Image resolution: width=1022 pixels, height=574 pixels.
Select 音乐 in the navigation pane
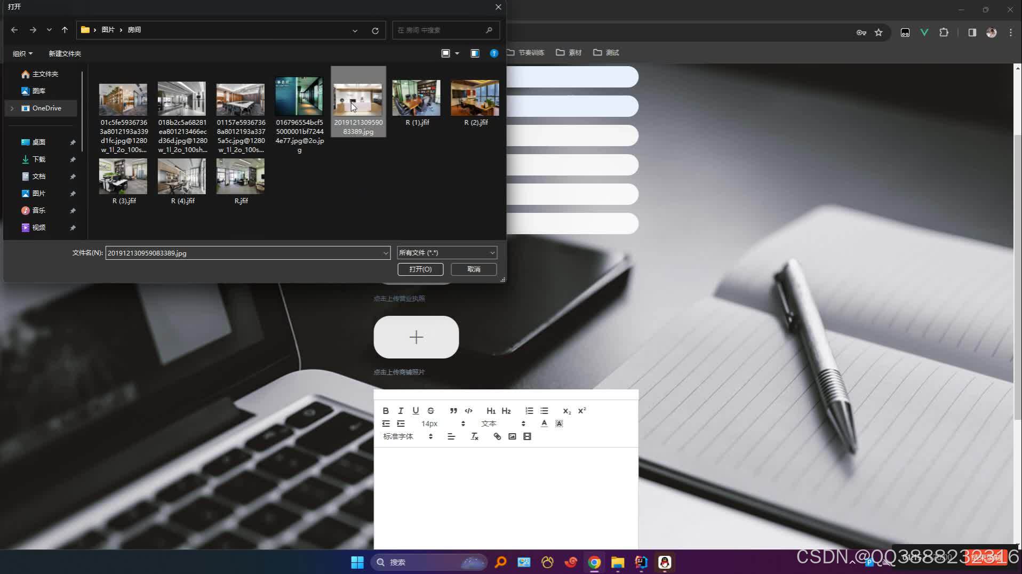tap(39, 211)
